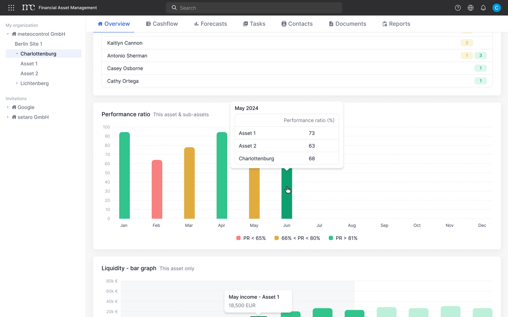The image size is (508, 317).
Task: Open the Forecasts tab
Action: point(210,24)
